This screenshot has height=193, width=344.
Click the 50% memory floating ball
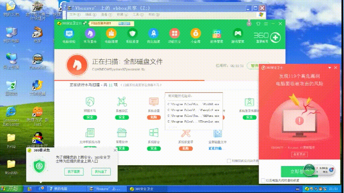tap(309, 170)
